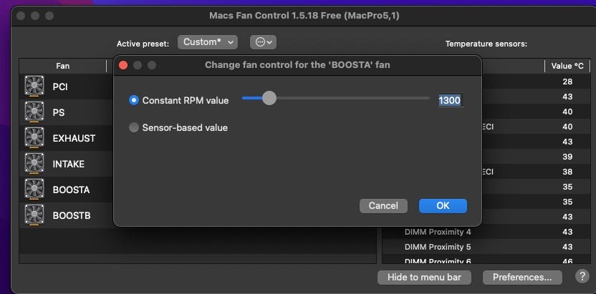This screenshot has height=294, width=596.
Task: Click the BOOSTA fan icon
Action: click(x=34, y=190)
